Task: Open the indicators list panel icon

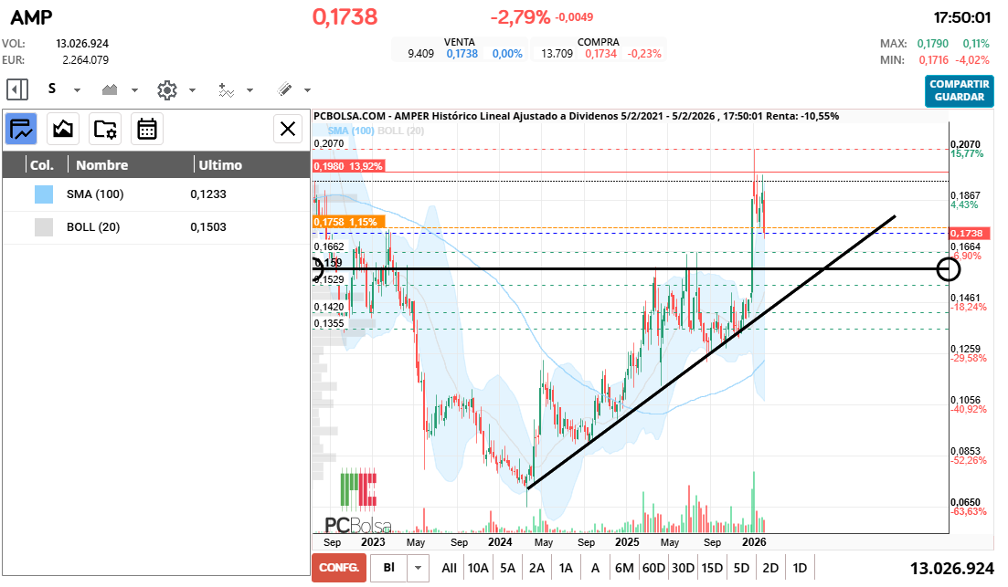Action: click(x=21, y=129)
